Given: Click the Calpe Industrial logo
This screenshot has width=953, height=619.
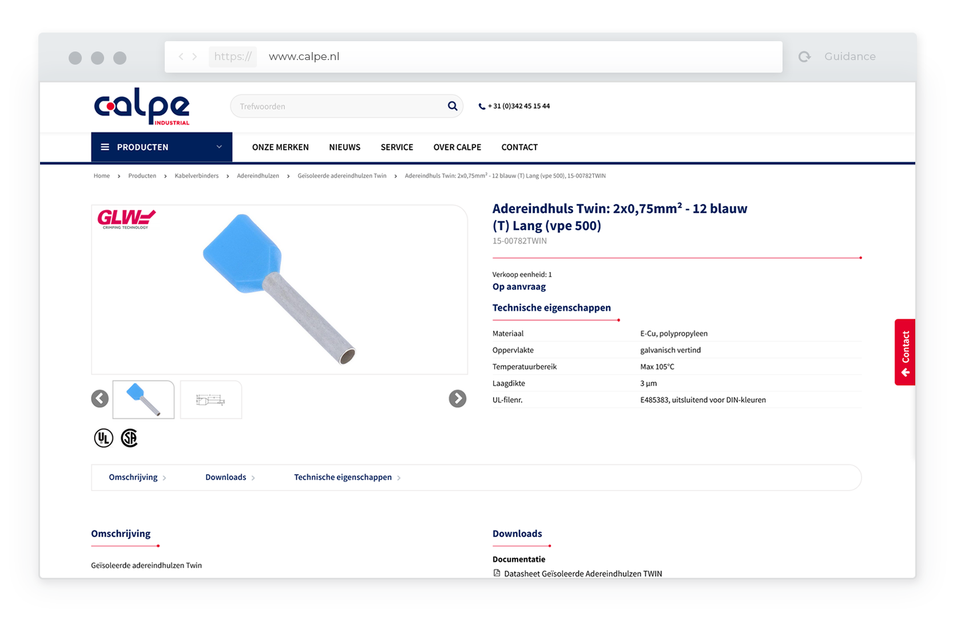Looking at the screenshot, I should tap(142, 106).
